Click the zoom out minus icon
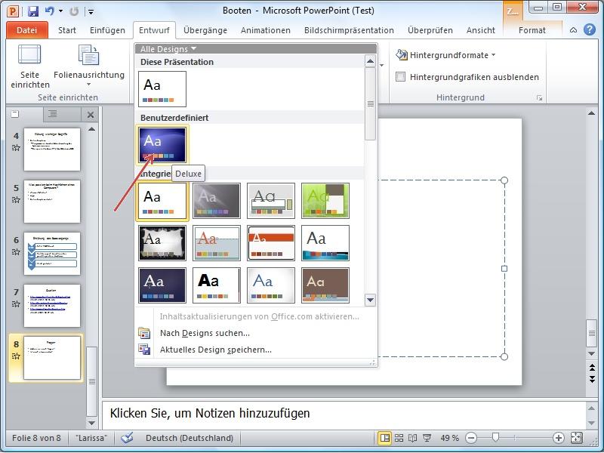 [x=471, y=438]
